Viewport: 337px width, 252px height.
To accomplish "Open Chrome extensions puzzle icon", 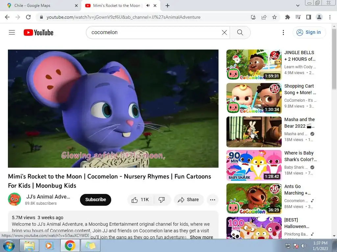I will click(x=287, y=17).
